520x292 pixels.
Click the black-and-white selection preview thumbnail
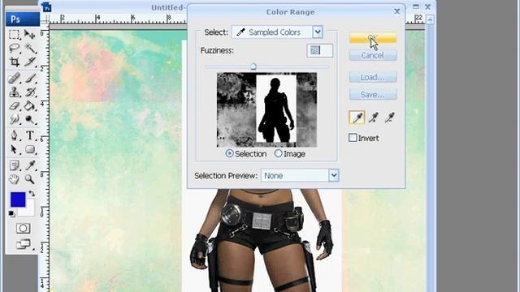(266, 109)
